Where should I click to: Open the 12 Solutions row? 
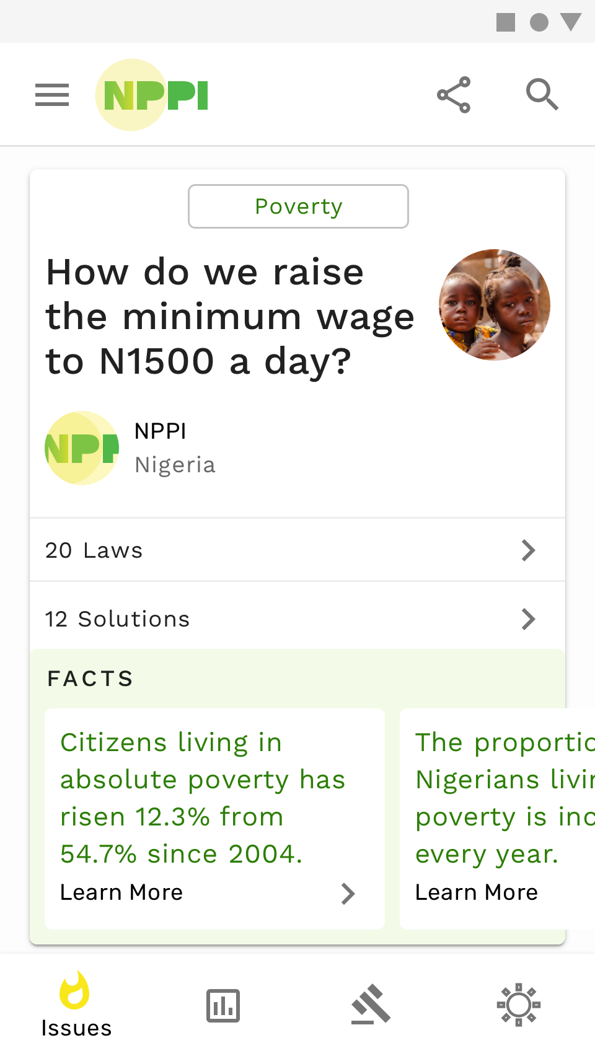tap(248, 619)
